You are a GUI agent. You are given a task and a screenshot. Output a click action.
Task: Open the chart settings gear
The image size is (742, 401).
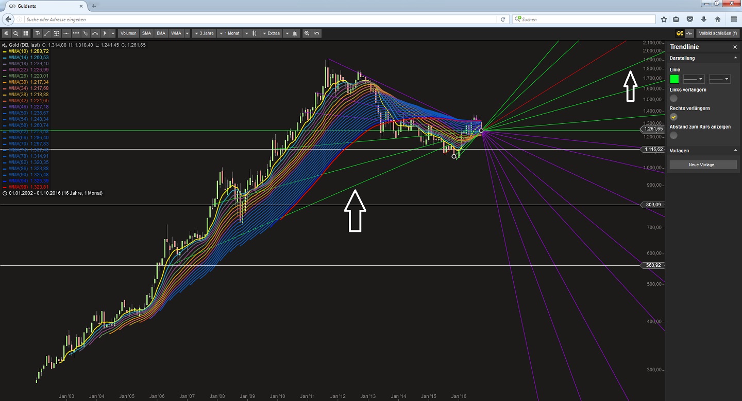[6, 33]
